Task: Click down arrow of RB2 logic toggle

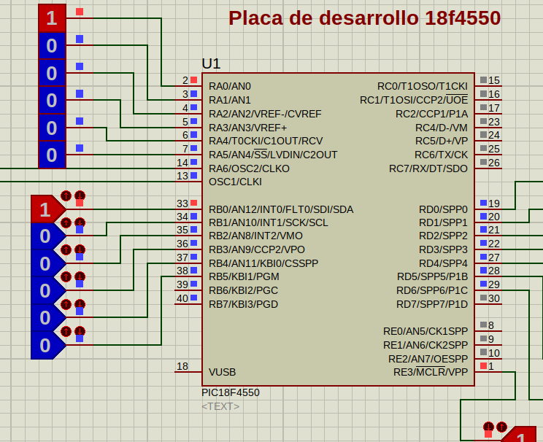Action: tap(80, 249)
